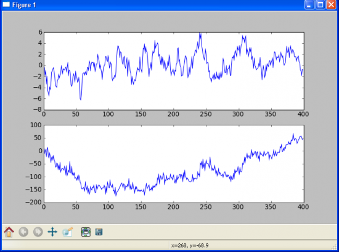This screenshot has width=339, height=252.
Task: Click the Figure 1 title text
Action: coord(24,5)
